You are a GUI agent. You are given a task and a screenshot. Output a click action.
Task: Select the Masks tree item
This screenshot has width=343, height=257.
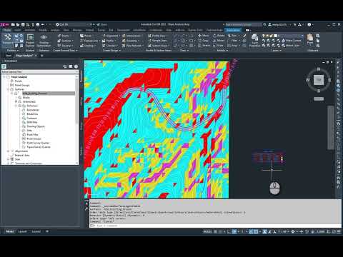click(26, 98)
